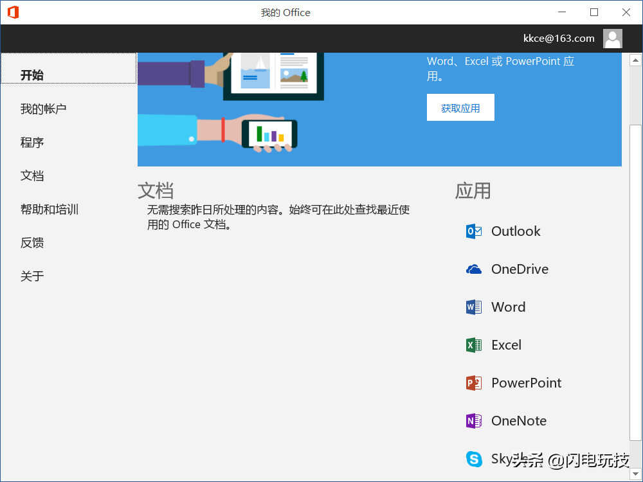
Task: Click the Excel app label
Action: [x=507, y=345]
